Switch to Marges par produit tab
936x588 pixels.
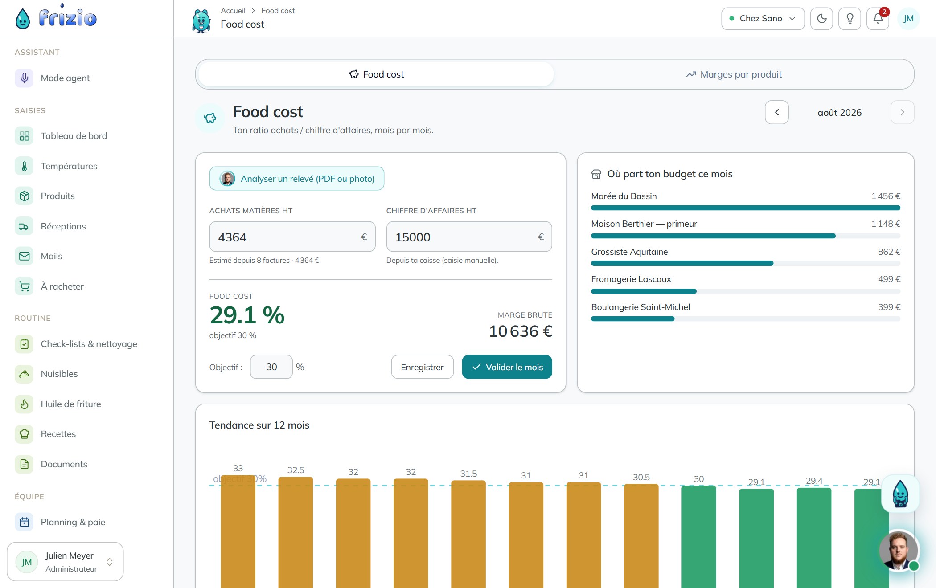click(x=734, y=74)
